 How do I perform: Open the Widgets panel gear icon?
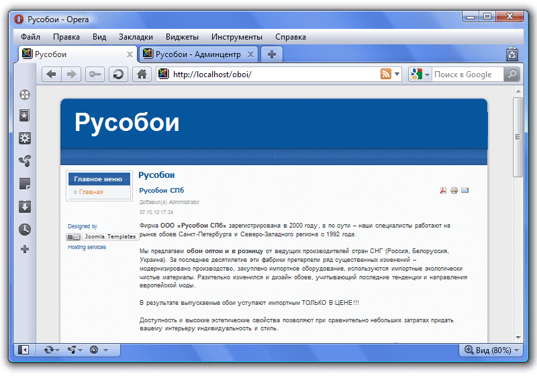tap(25, 139)
